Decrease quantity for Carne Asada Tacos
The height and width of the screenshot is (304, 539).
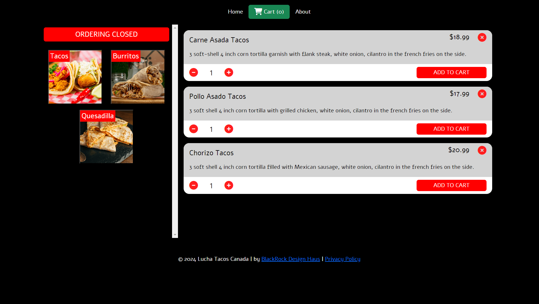tap(193, 73)
